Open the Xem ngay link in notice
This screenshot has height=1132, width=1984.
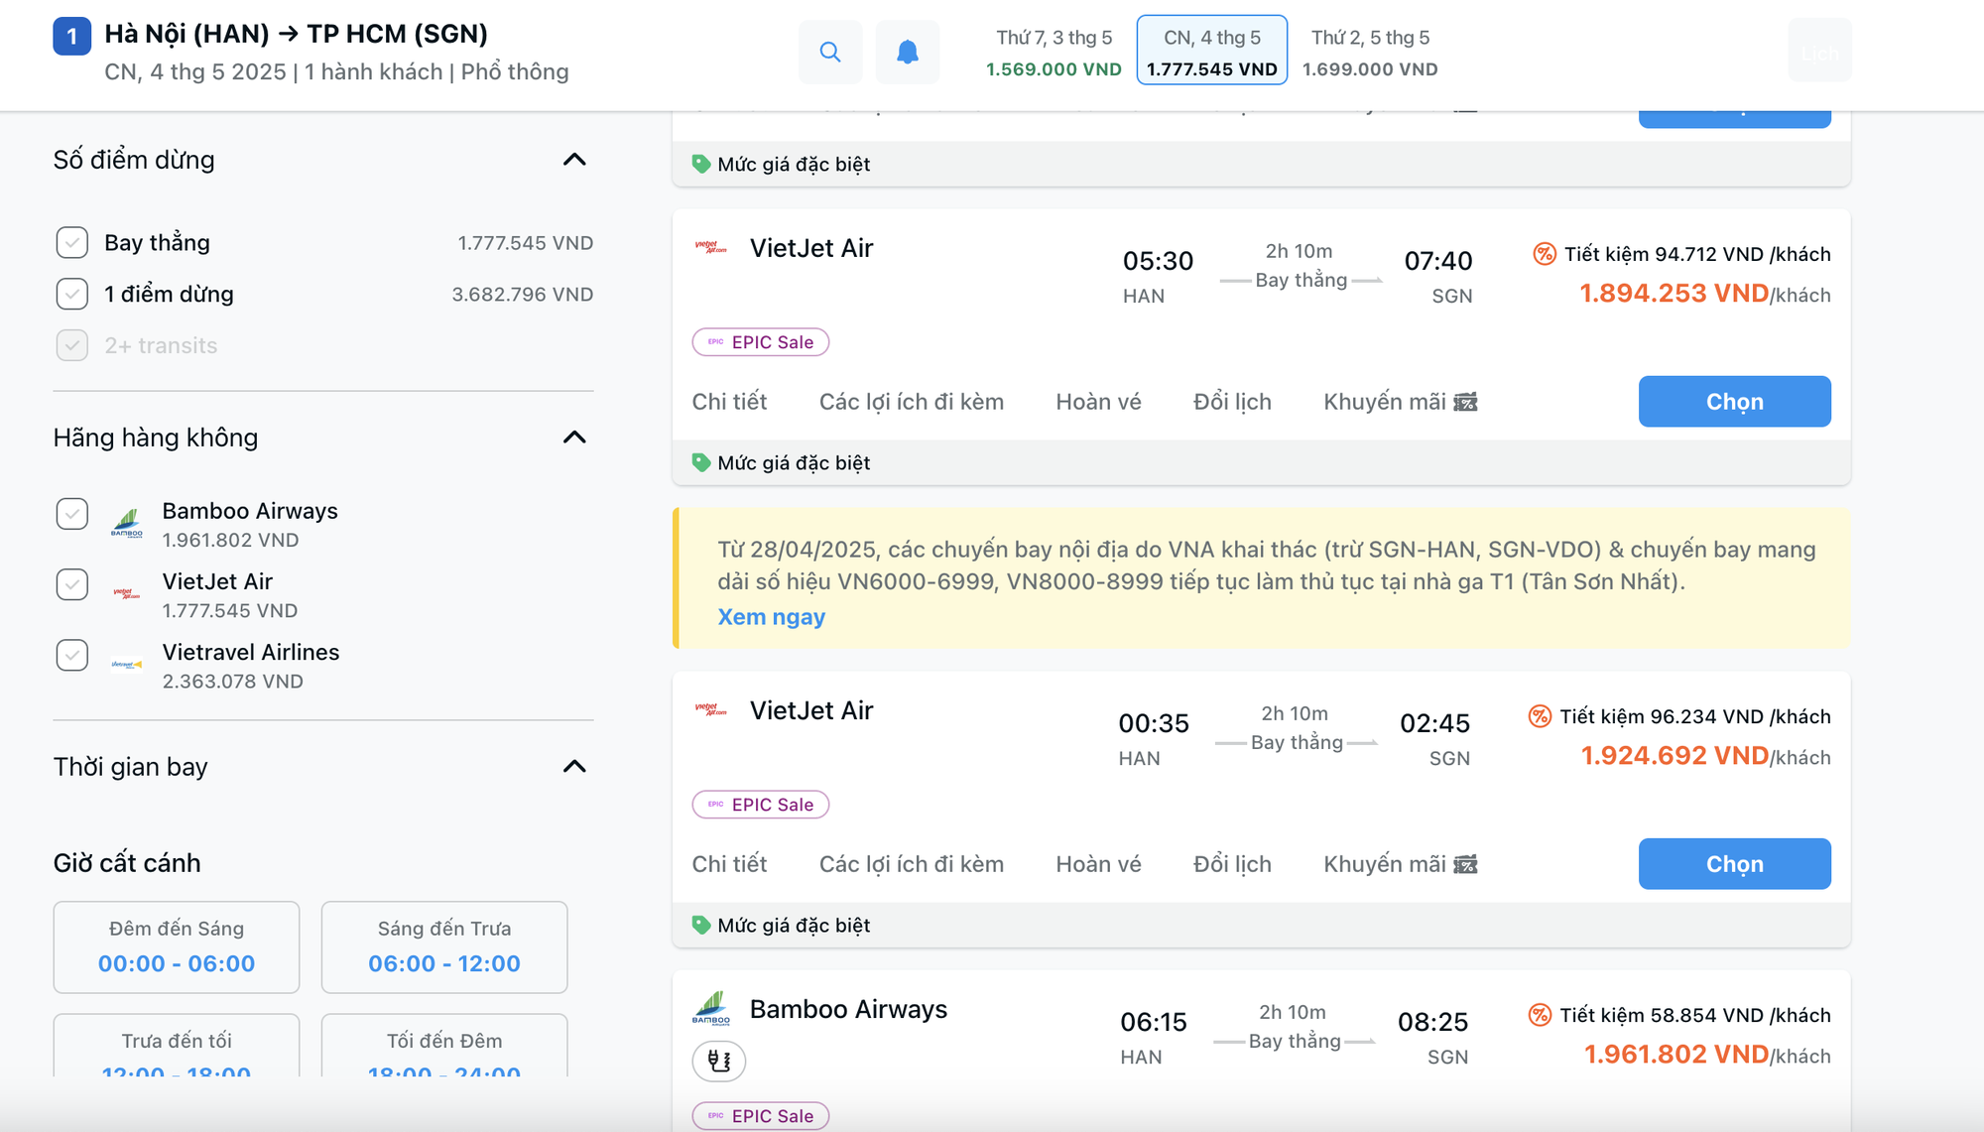(x=771, y=617)
